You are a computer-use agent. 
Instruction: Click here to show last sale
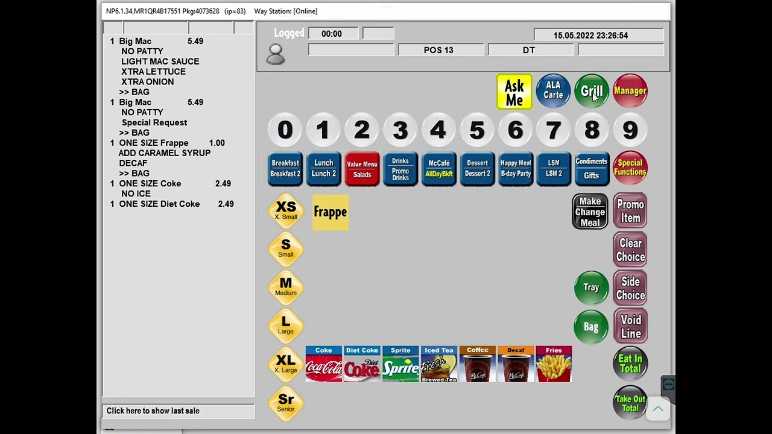pyautogui.click(x=179, y=411)
